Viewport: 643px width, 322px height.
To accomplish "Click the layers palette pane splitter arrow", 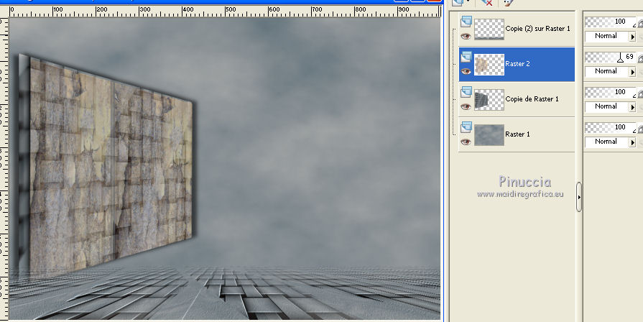I will click(x=578, y=198).
